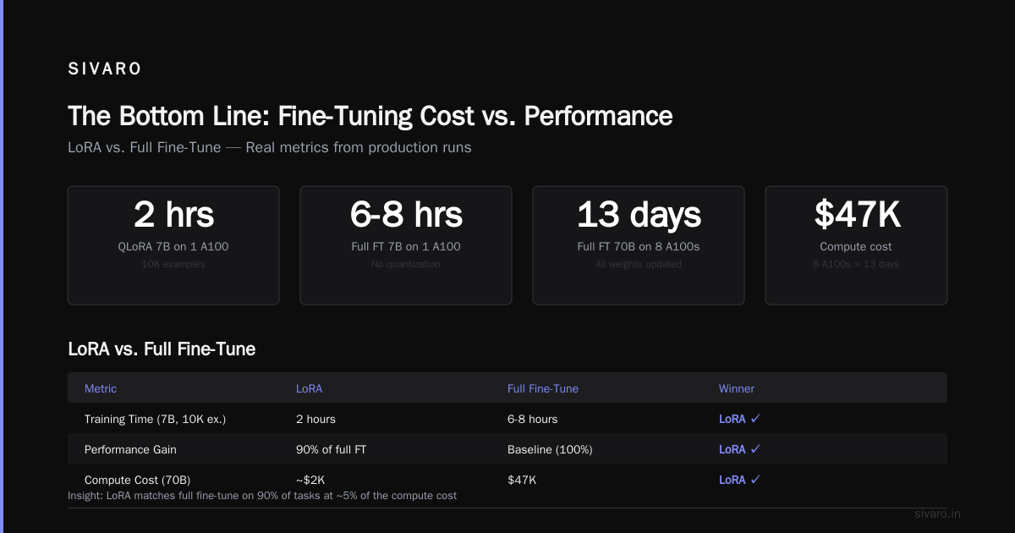1015x533 pixels.
Task: Select the Compute Cost (70B) row label
Action: coord(131,480)
